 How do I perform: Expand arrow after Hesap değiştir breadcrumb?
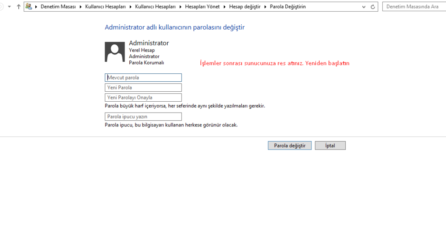265,7
